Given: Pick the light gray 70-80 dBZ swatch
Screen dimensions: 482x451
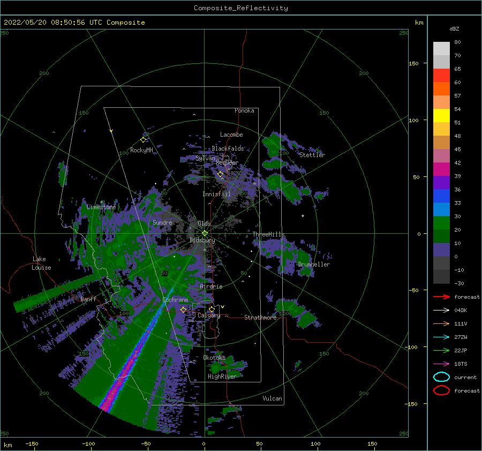Looking at the screenshot, I should click(441, 48).
